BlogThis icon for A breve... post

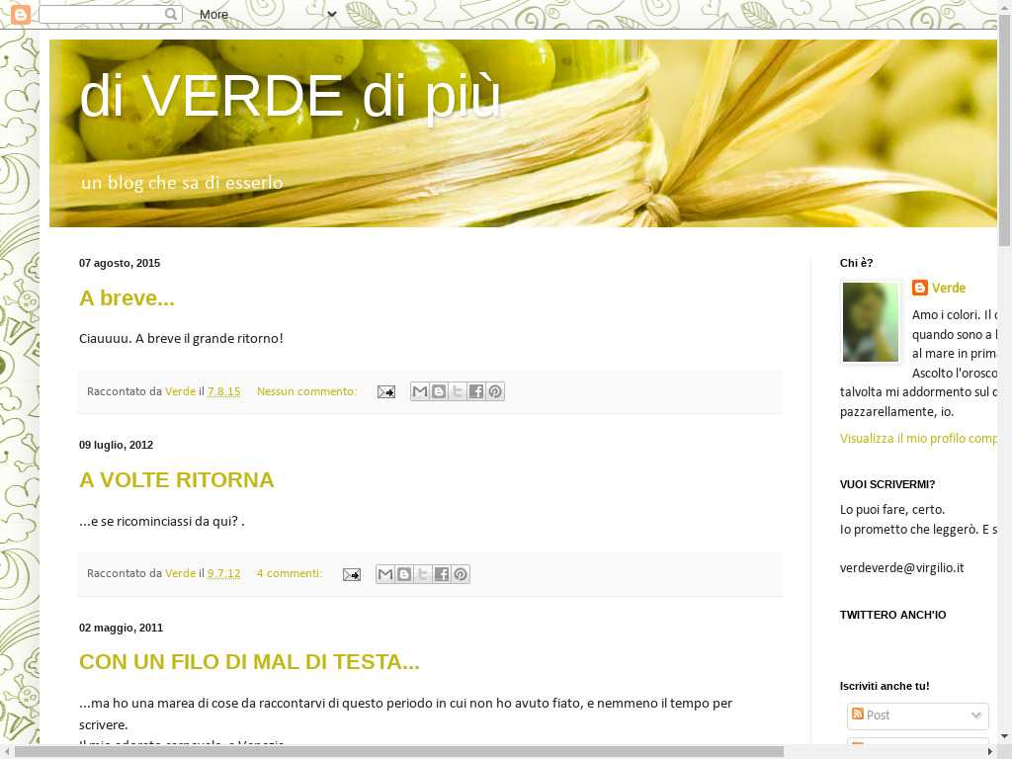439,391
